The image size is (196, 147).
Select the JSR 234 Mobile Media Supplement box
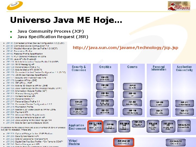pyautogui.click(x=105, y=103)
